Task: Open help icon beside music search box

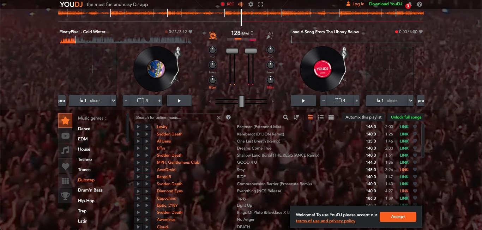Action: (x=228, y=117)
